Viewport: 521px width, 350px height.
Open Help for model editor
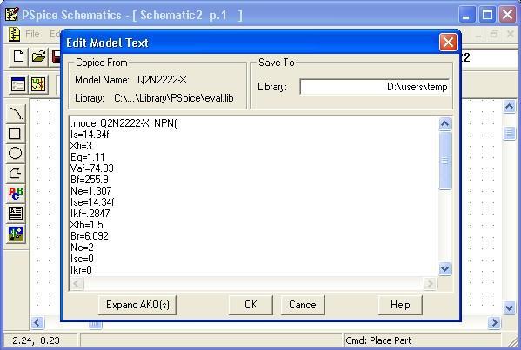(400, 305)
